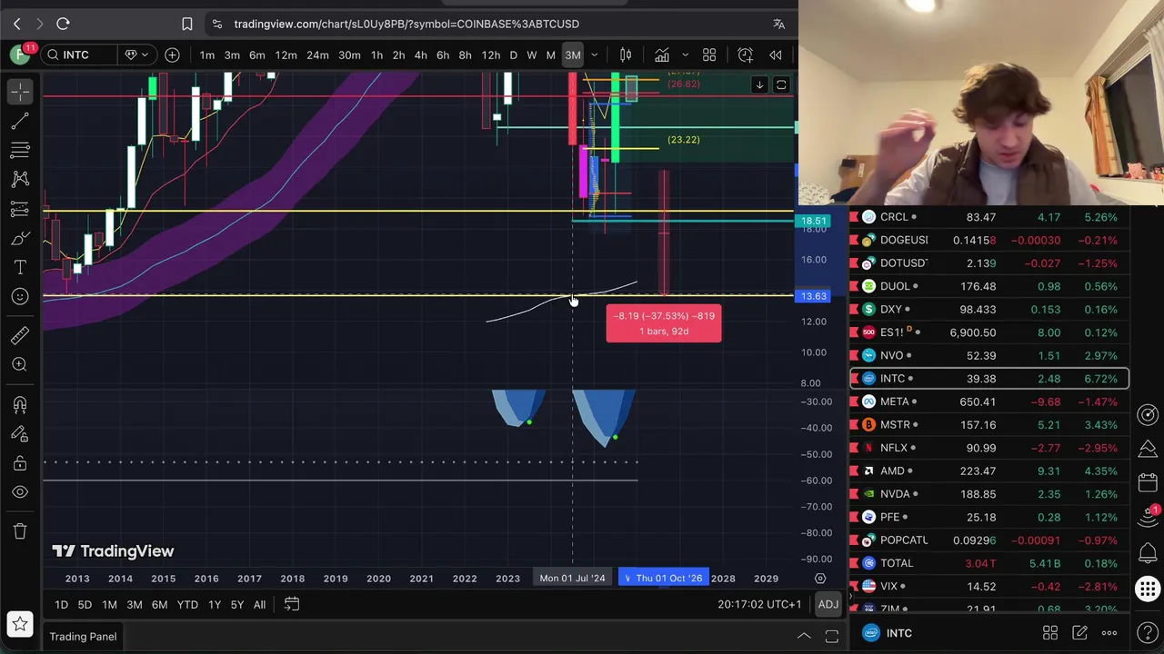Click the browser translate page icon
This screenshot has width=1164, height=654.
(778, 25)
